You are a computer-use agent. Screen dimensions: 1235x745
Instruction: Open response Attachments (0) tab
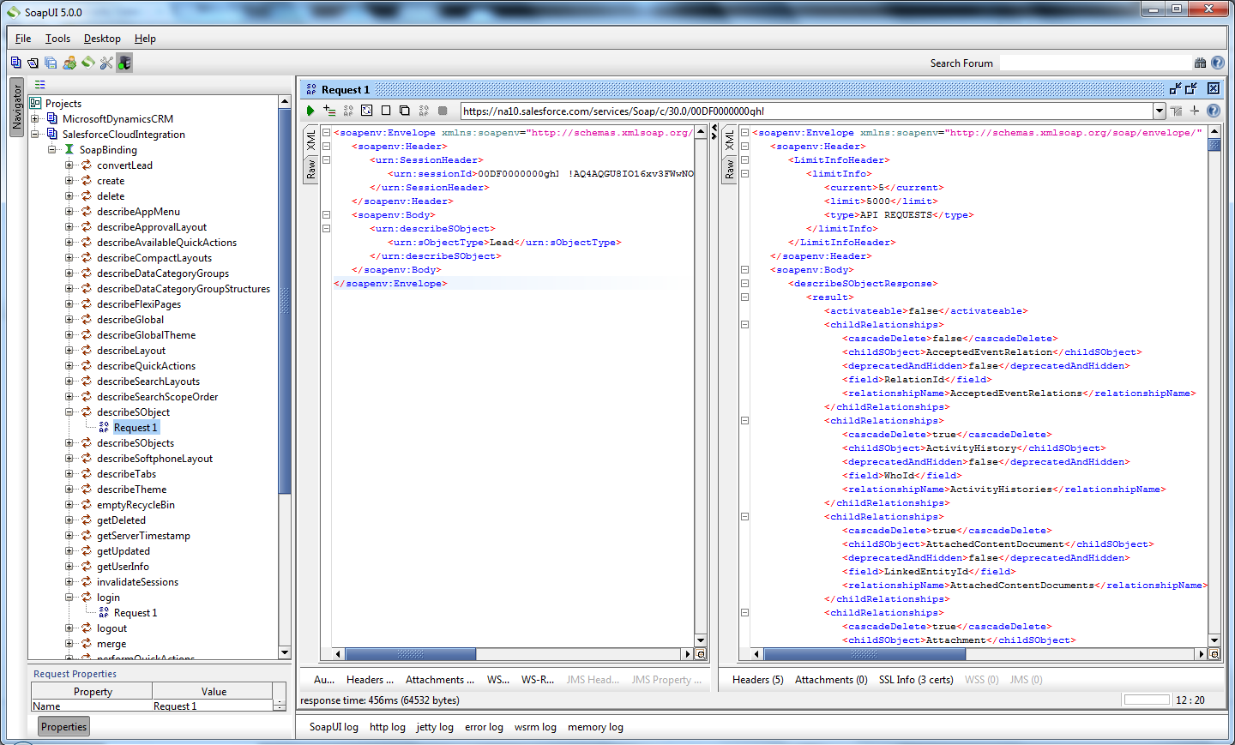click(x=831, y=680)
